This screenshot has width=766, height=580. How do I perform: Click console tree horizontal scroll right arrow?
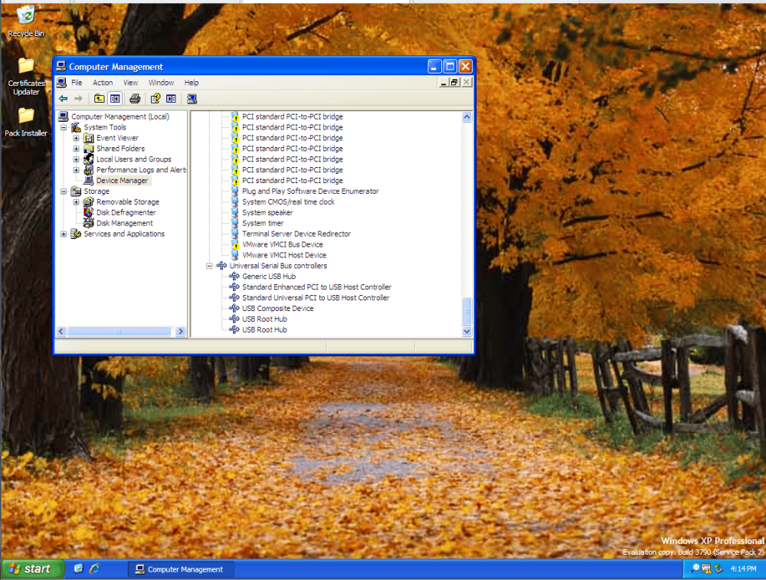click(181, 331)
